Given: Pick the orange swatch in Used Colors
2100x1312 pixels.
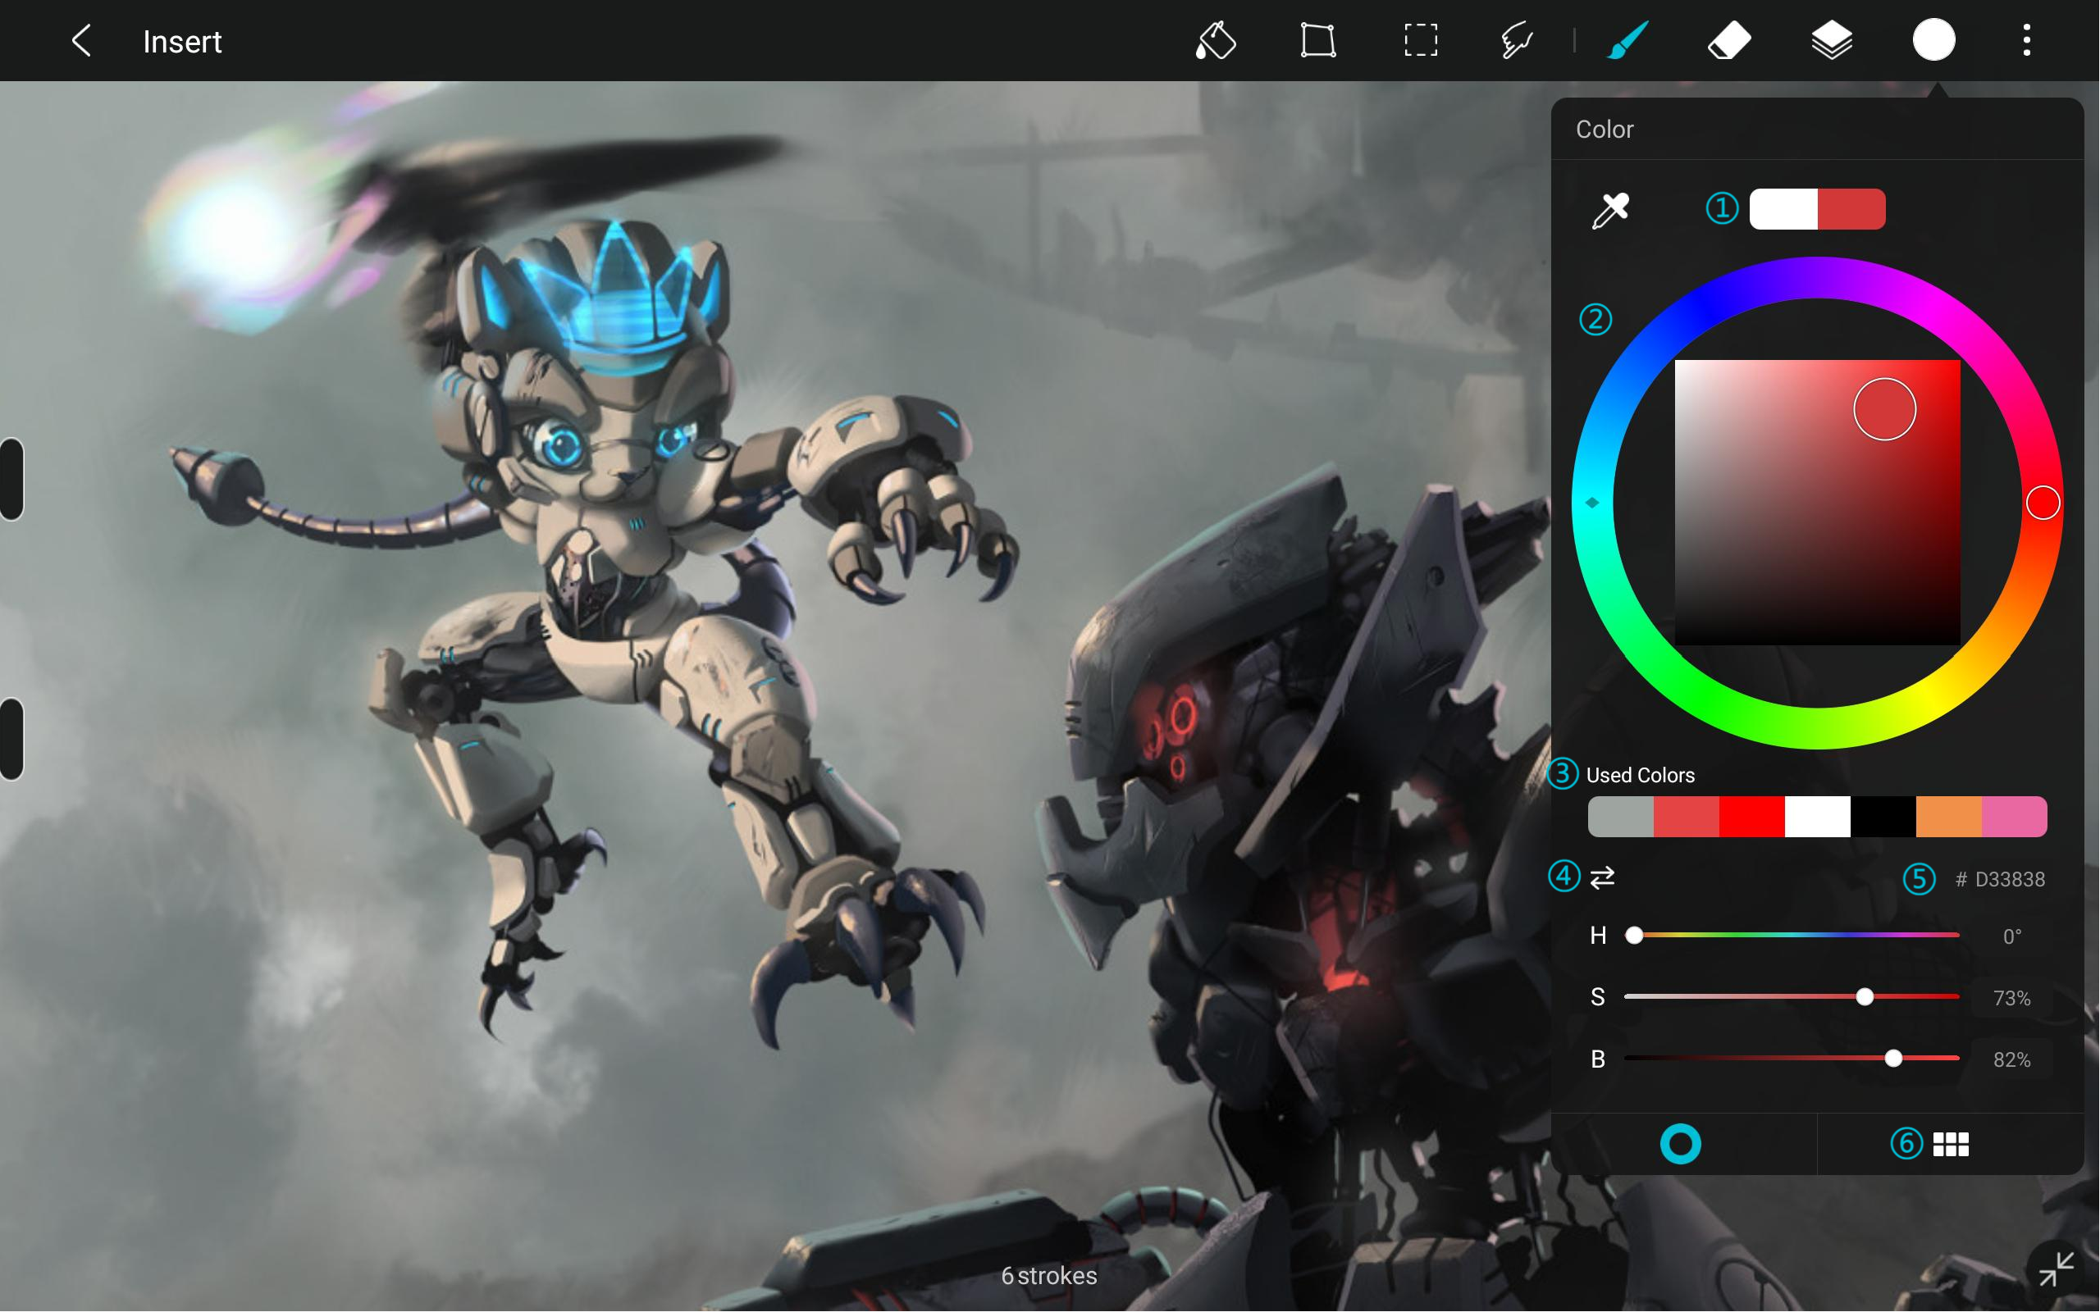Looking at the screenshot, I should (x=1949, y=817).
